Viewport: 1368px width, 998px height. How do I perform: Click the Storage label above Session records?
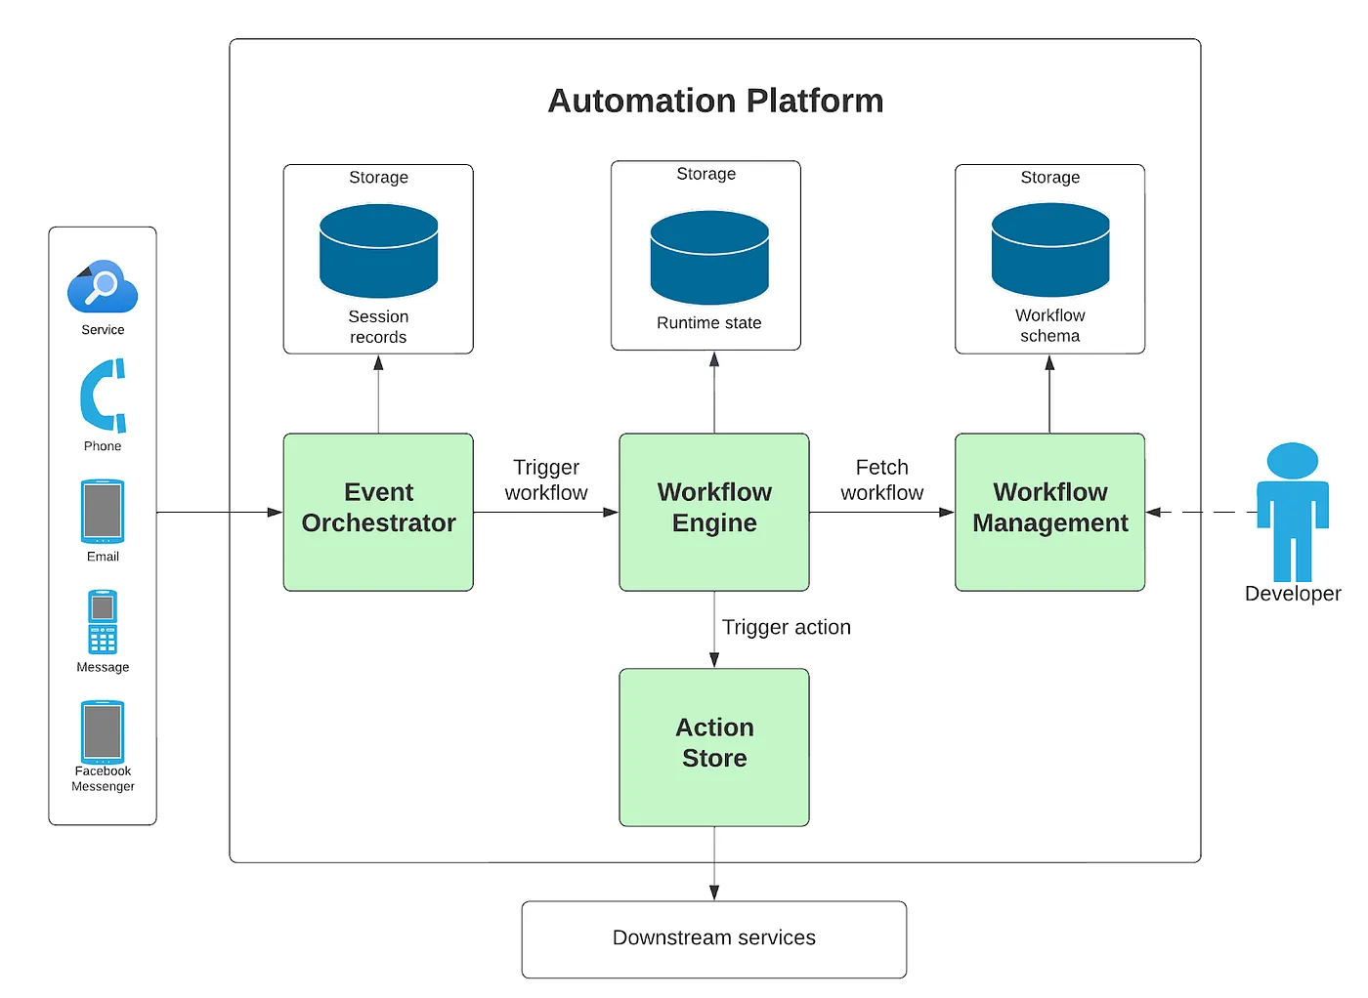click(378, 177)
